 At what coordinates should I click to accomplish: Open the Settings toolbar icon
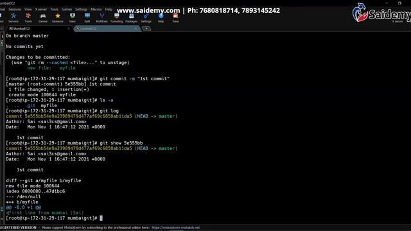(x=146, y=18)
